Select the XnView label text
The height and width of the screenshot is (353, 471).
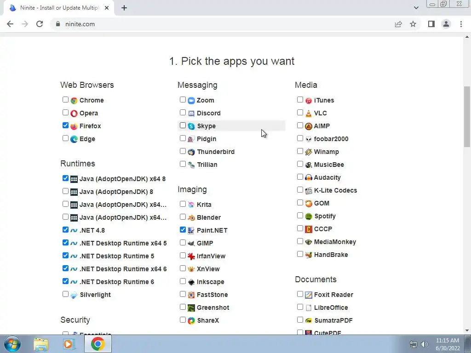(x=208, y=269)
